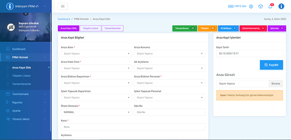Click the Dashboard sidebar icon
Image resolution: width=291 pixels, height=140 pixels.
8,49
